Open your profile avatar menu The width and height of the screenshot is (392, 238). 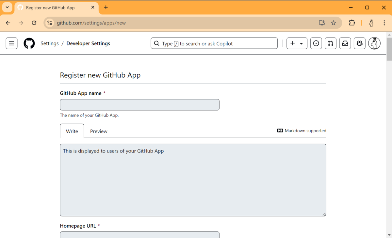(374, 43)
